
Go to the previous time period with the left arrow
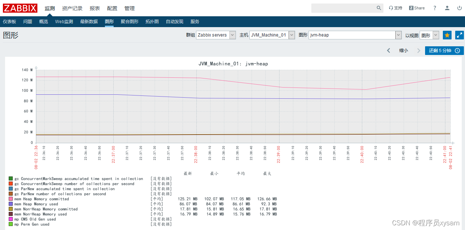click(388, 51)
